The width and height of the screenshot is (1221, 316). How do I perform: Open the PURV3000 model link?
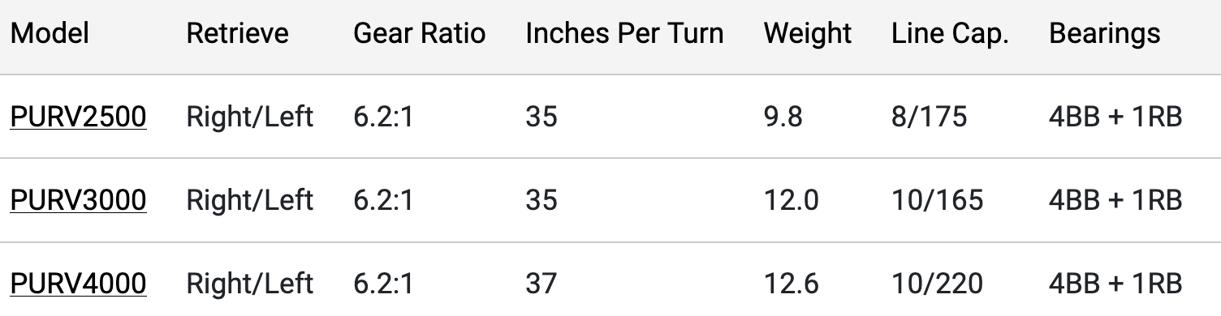pos(78,200)
